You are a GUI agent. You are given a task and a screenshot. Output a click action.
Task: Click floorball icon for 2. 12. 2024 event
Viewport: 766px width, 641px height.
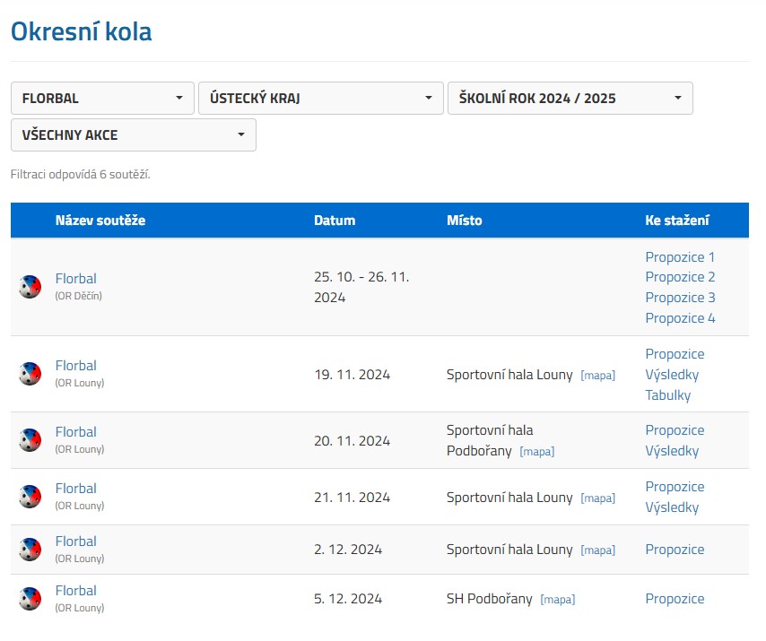pos(30,550)
